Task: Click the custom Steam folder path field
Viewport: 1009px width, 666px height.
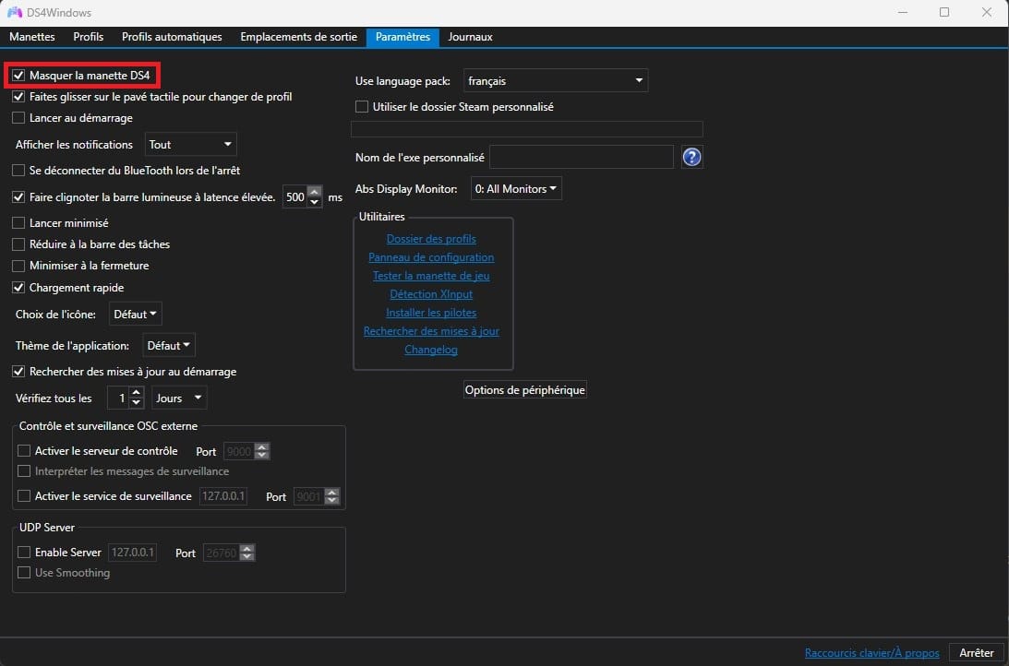Action: coord(527,128)
